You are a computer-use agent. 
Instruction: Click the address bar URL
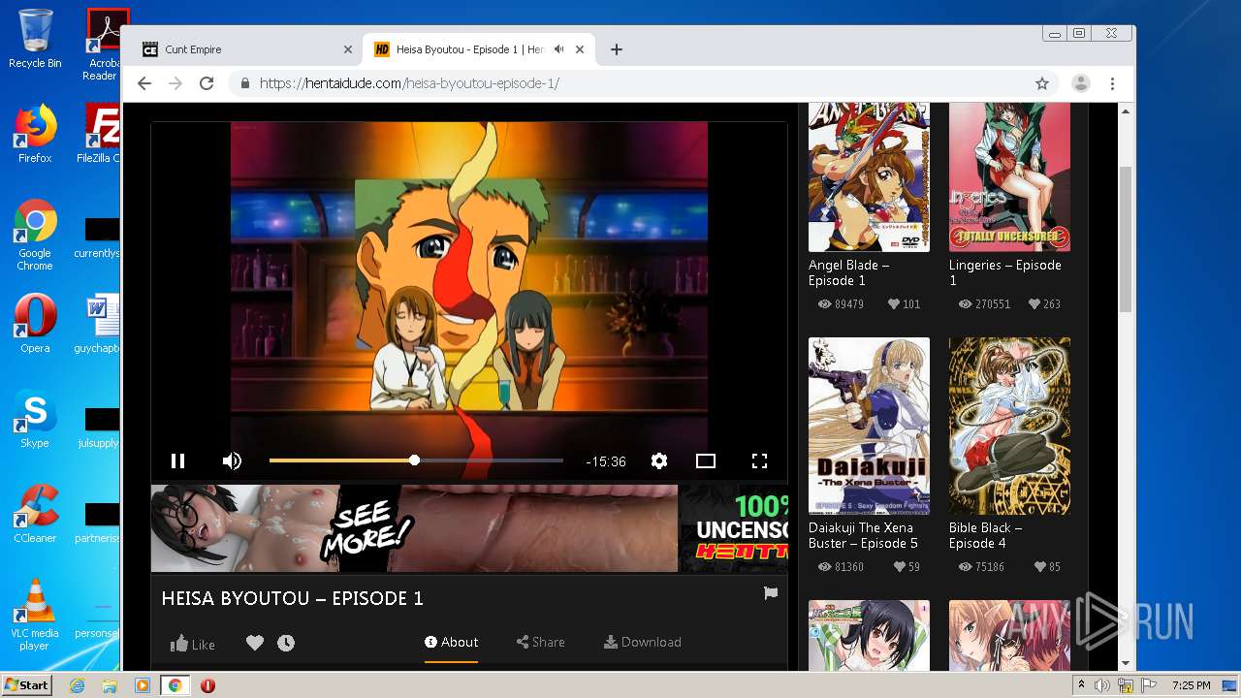pyautogui.click(x=409, y=83)
